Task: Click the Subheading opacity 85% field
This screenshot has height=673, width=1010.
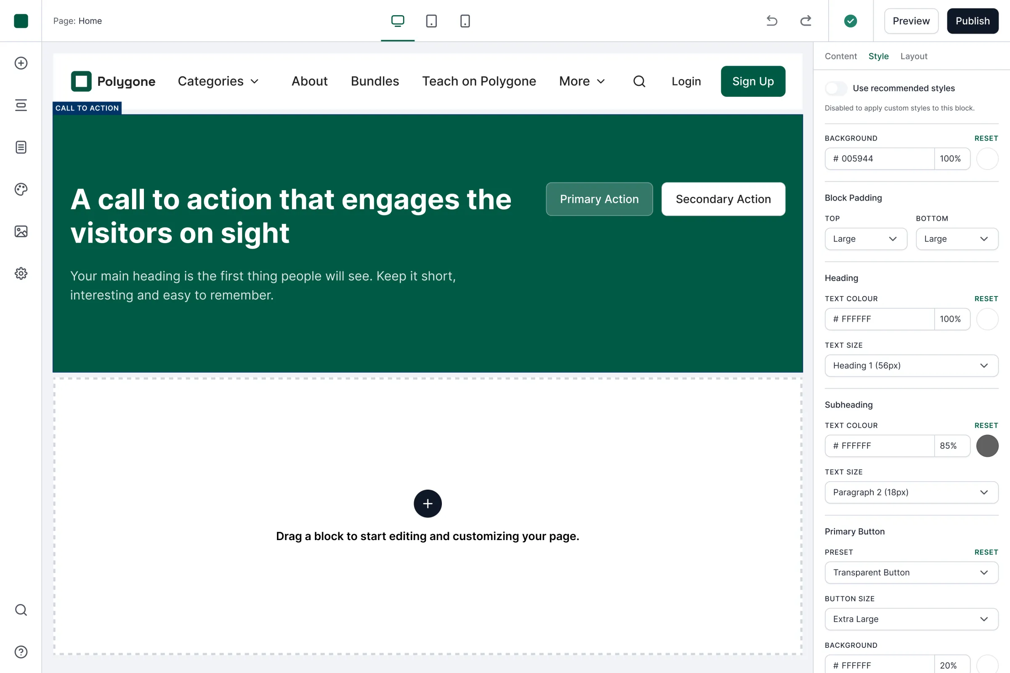Action: [952, 445]
